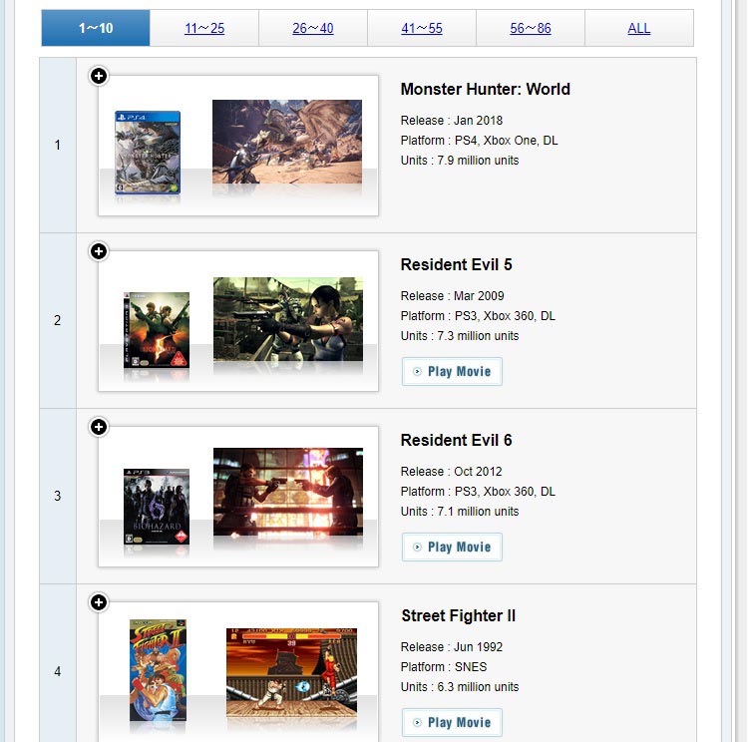Click the plus icon on Street Fighter II
The width and height of the screenshot is (748, 742).
click(x=99, y=602)
